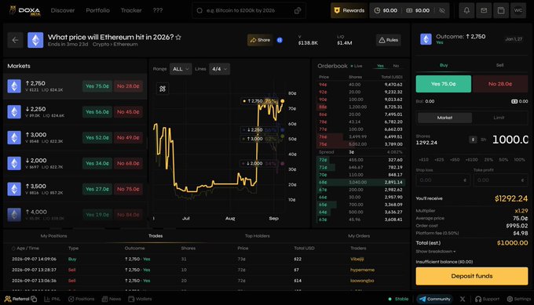Switch to Sell tab in order panel
534x305 pixels.
pyautogui.click(x=499, y=65)
